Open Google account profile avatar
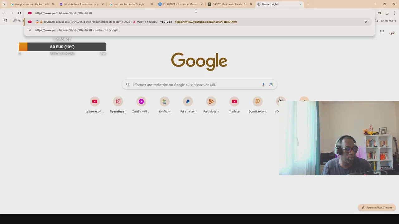 (392, 33)
